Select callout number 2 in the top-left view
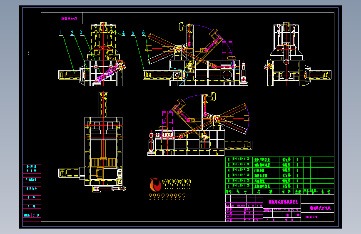The width and height of the screenshot is (361, 234). point(72,33)
